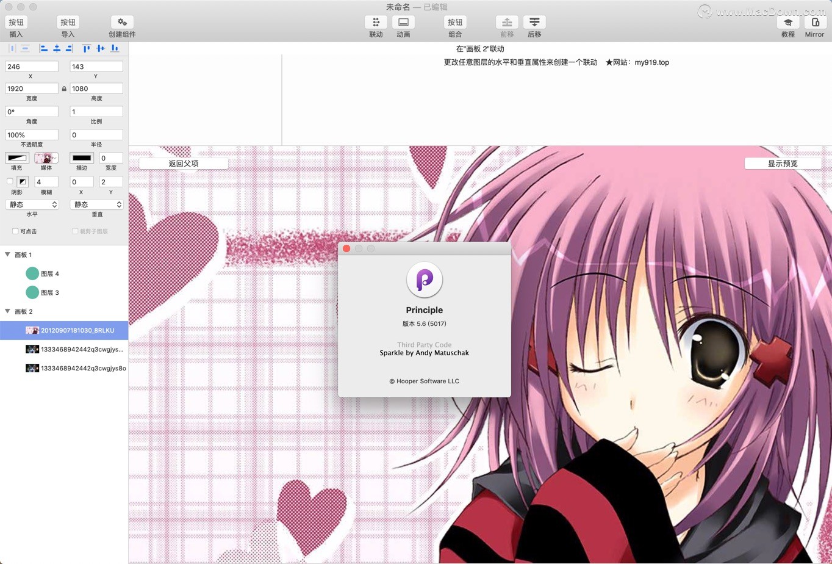Click the 组合 (Group) toolbar button

(x=455, y=22)
